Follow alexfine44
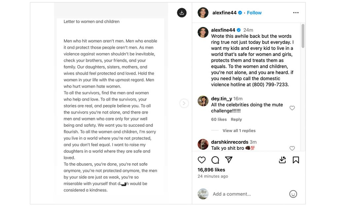 254,13
